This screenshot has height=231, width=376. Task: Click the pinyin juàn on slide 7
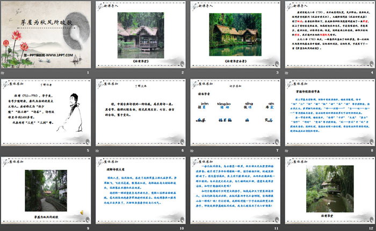click(204, 104)
